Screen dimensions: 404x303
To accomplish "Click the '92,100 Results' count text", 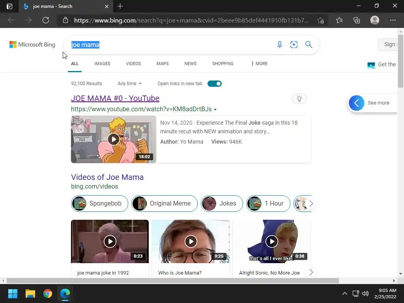I will click(86, 84).
